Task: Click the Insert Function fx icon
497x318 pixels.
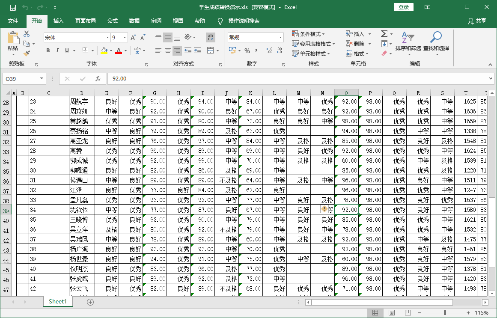Action: pos(98,79)
